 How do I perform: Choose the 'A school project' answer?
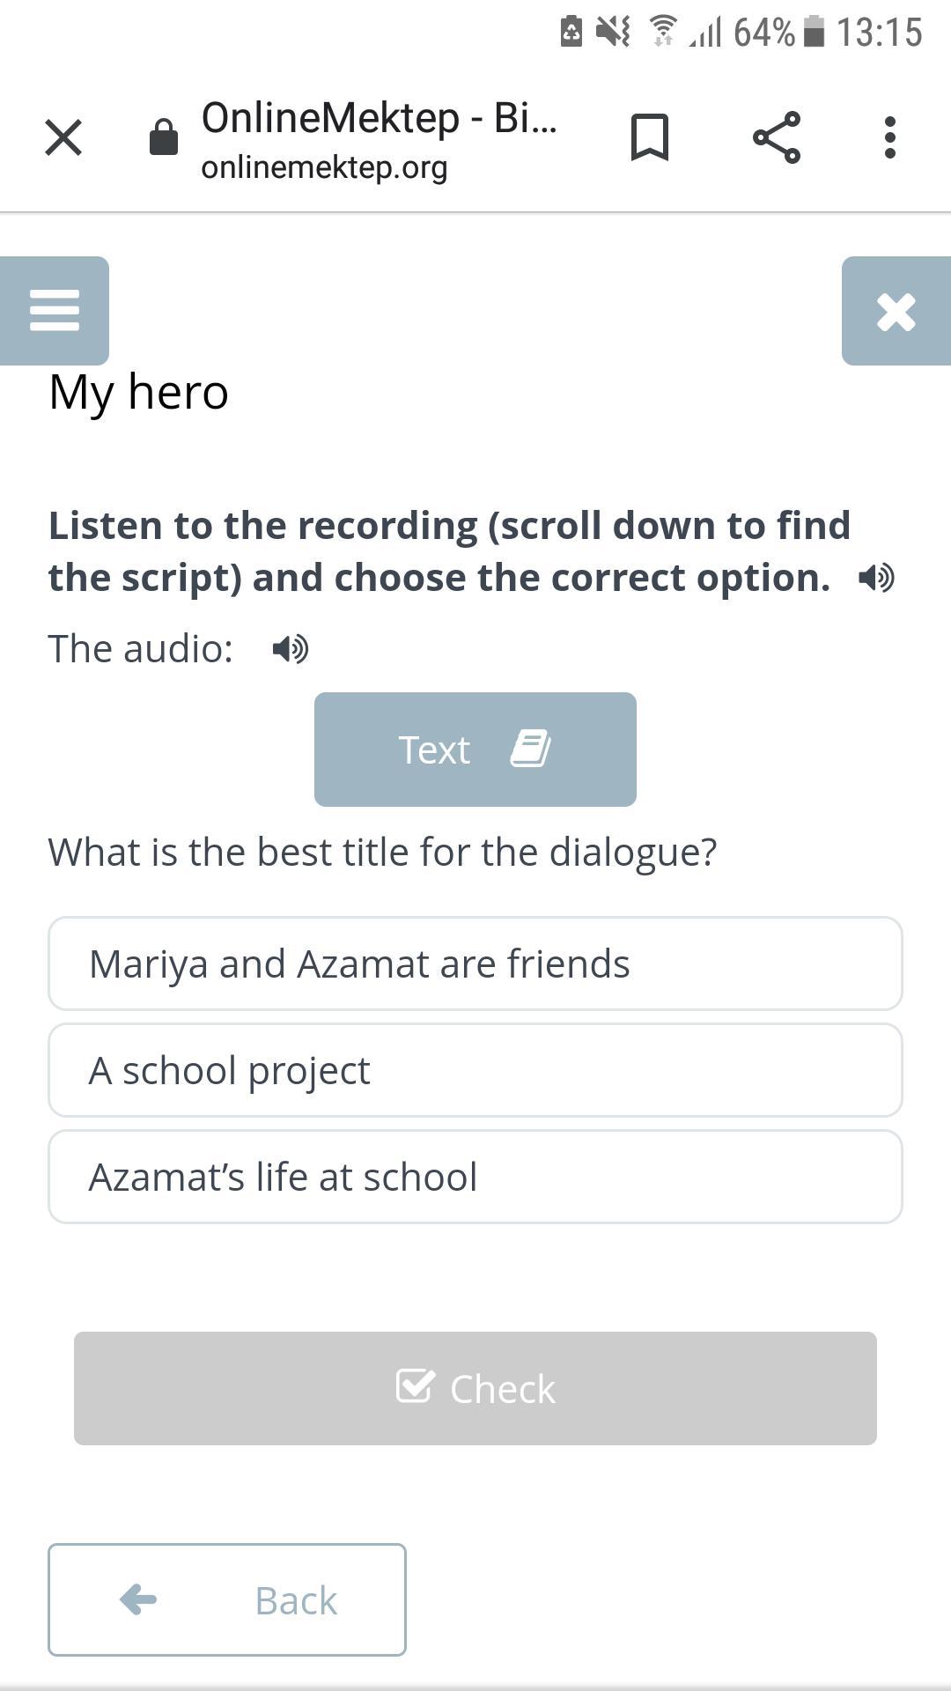[x=475, y=1070]
